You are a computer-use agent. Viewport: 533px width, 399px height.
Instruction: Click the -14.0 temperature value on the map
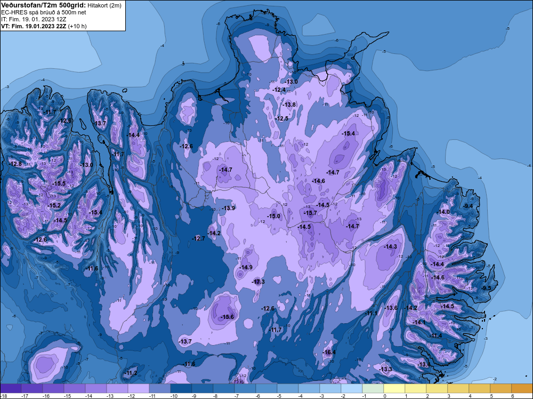click(x=443, y=212)
